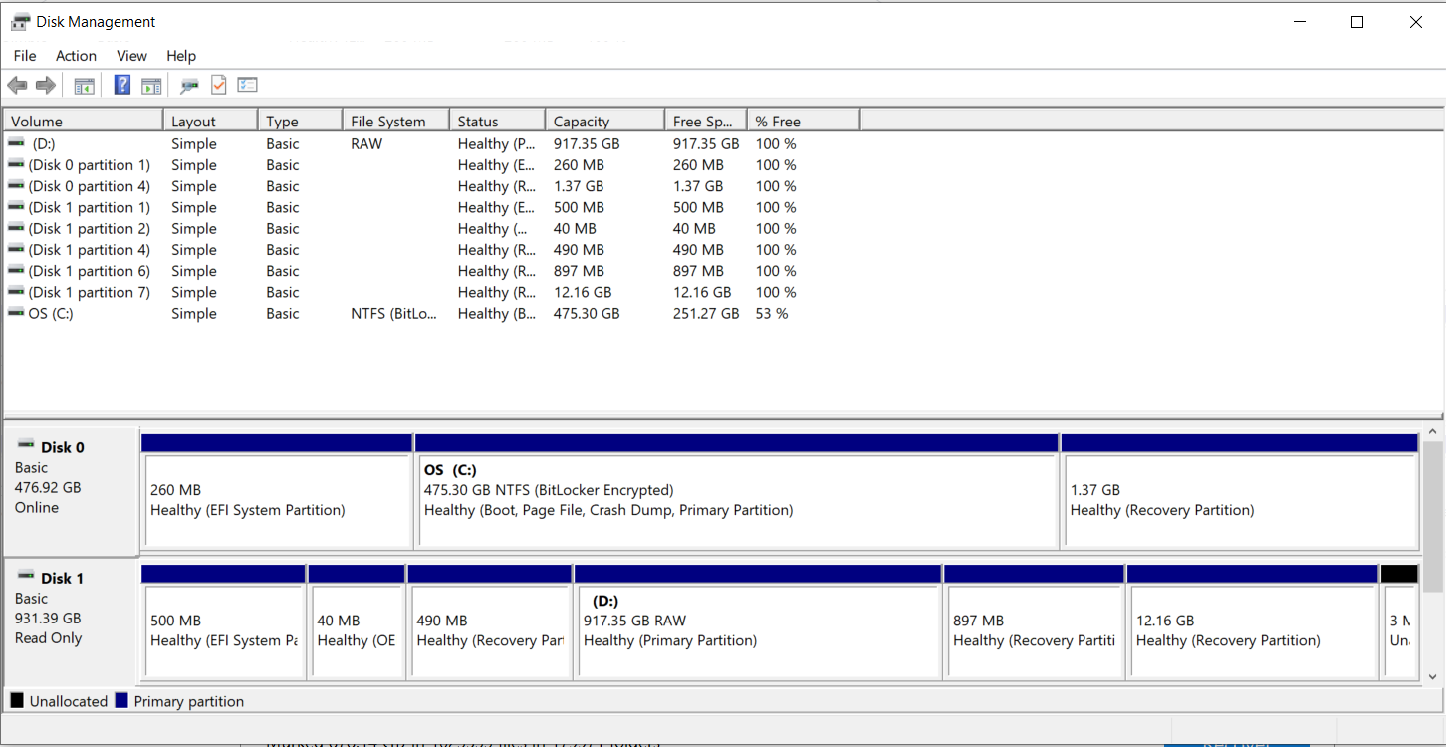Click the disk pane vertical scrollbar thumb
The image size is (1446, 747).
click(x=1433, y=516)
